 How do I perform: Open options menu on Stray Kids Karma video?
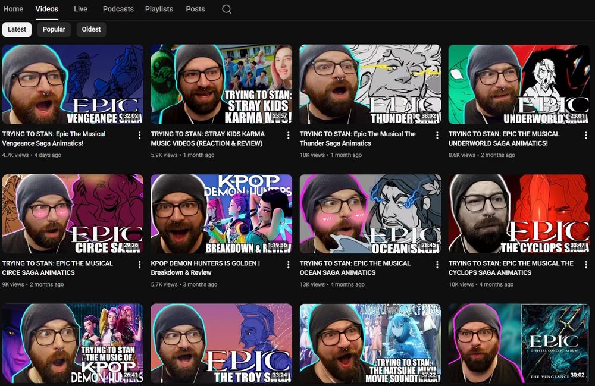coord(289,134)
